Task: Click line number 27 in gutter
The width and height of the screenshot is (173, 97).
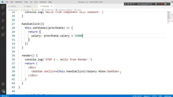Action: [x=13, y=24]
